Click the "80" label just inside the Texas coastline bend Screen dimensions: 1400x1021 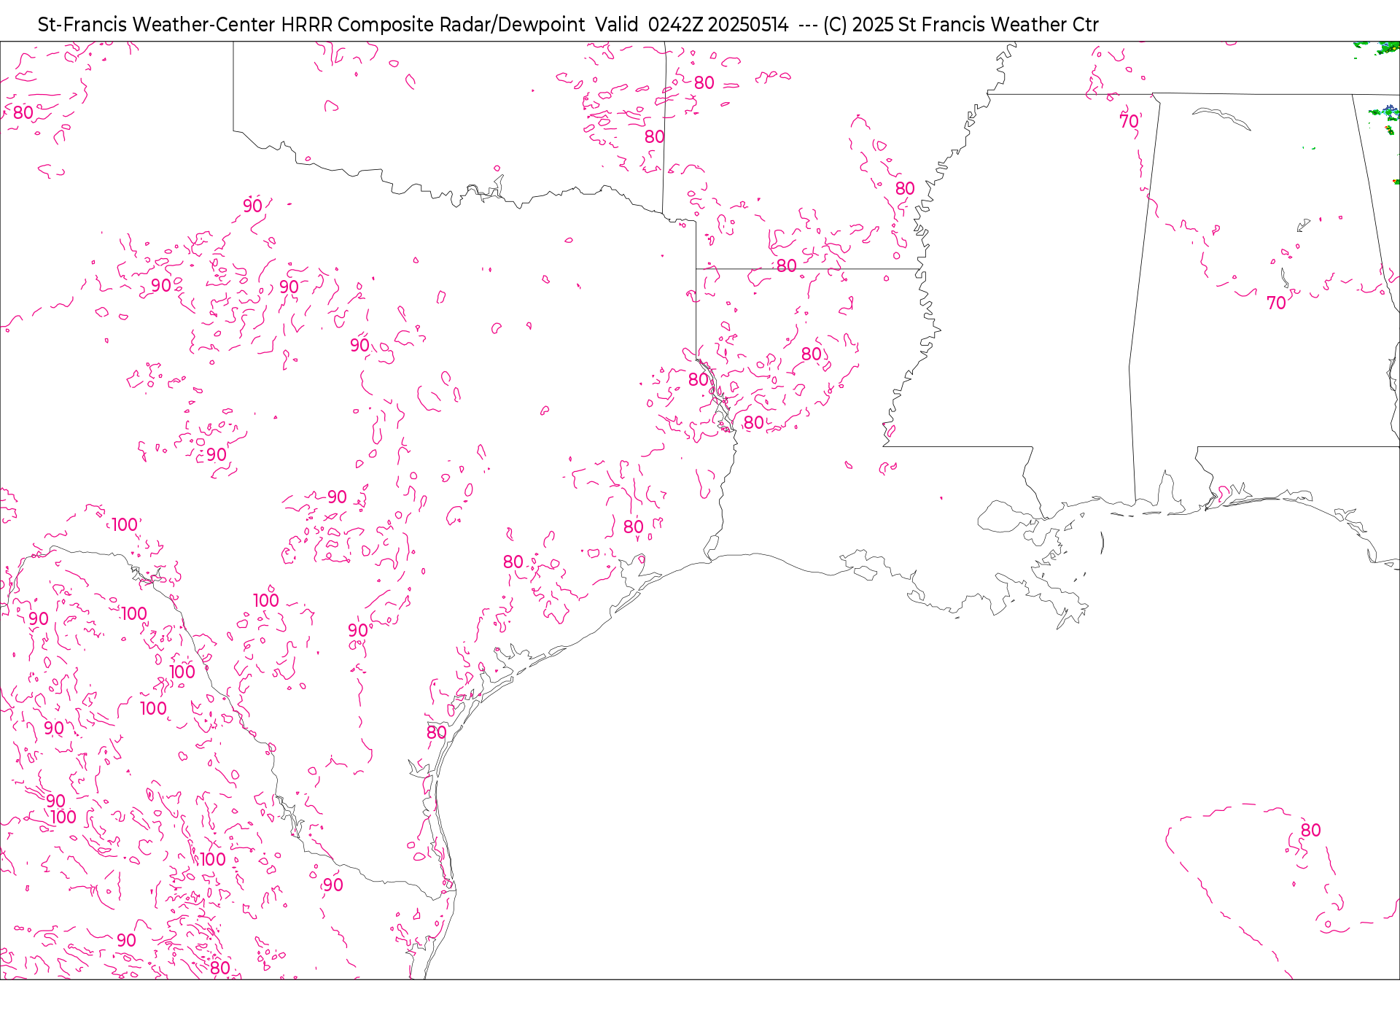[x=436, y=732]
